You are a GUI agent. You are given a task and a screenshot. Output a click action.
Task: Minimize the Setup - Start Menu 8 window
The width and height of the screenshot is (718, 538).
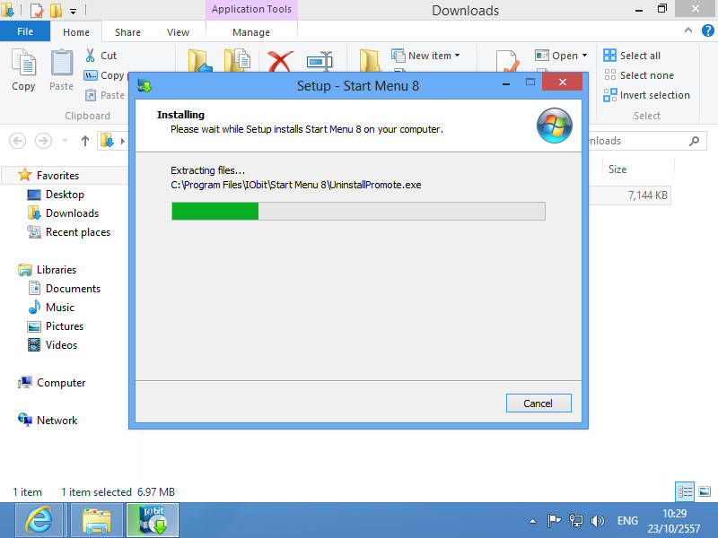[506, 82]
